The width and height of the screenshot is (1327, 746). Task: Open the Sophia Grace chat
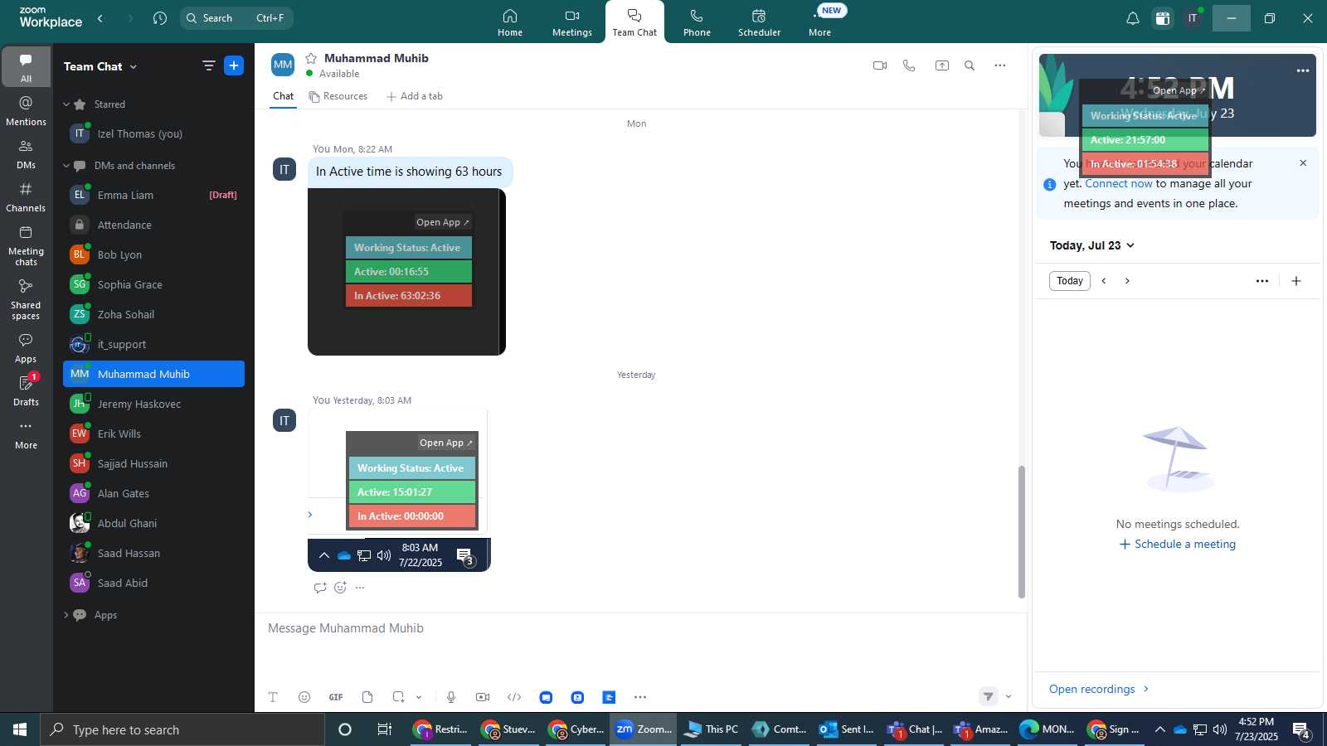[x=153, y=284]
